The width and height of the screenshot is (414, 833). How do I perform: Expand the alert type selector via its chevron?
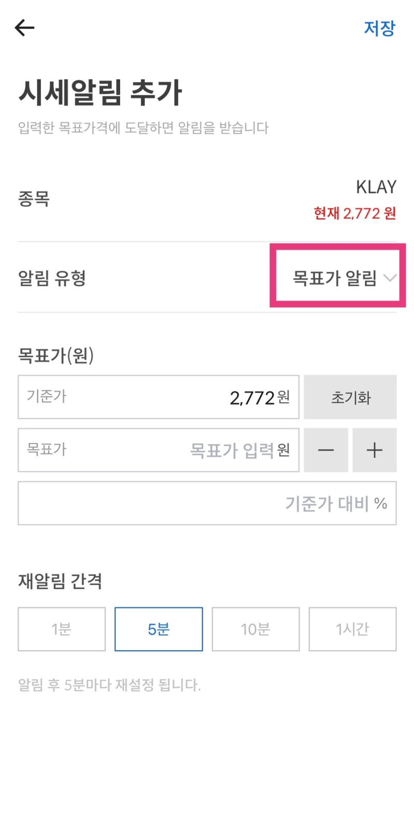click(x=390, y=278)
